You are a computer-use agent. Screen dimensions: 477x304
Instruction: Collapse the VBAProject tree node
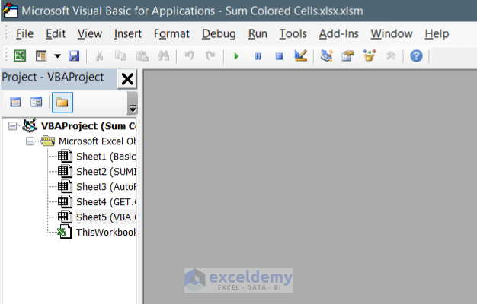(x=12, y=125)
